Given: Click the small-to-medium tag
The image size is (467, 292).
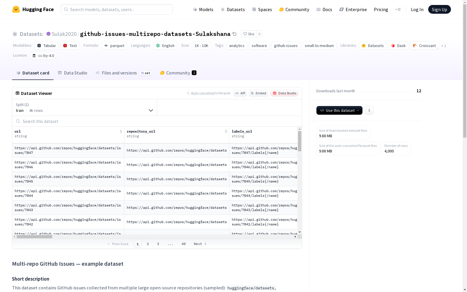Looking at the screenshot, I should coord(319,46).
